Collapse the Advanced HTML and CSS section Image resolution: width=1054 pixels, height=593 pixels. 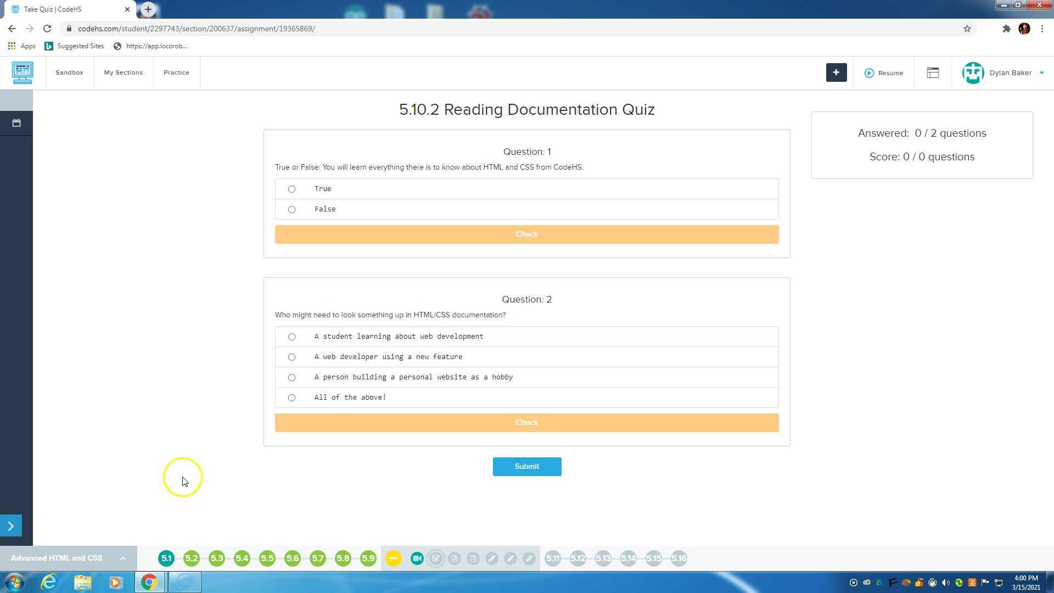point(122,558)
